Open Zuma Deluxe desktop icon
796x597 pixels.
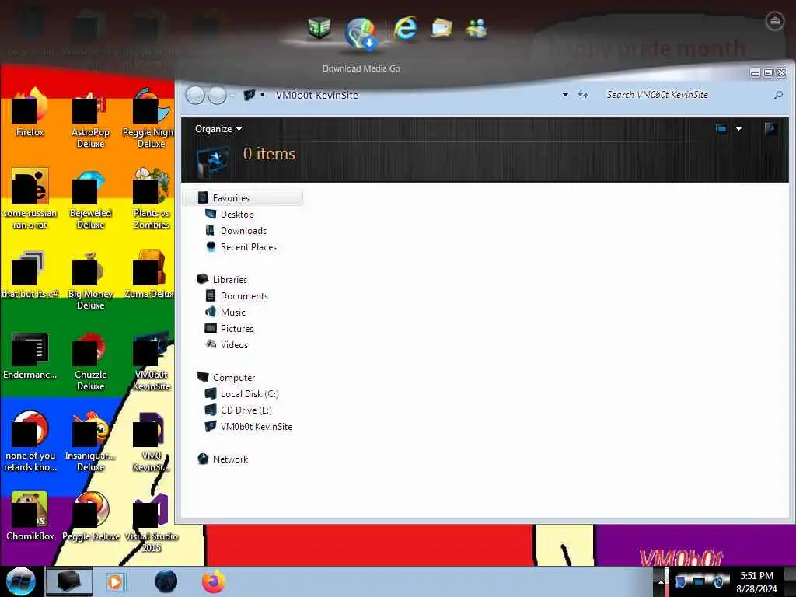150,274
